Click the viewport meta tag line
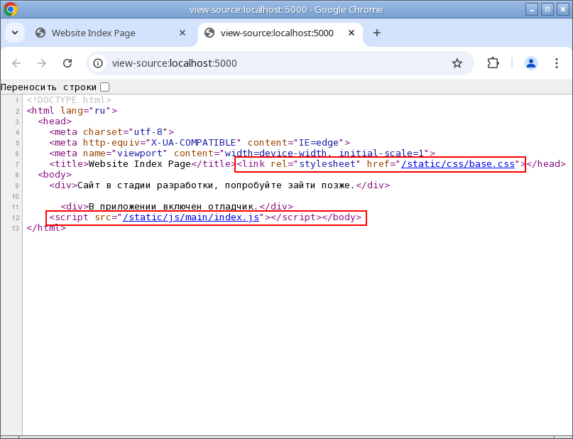This screenshot has height=439, width=573. tap(242, 153)
